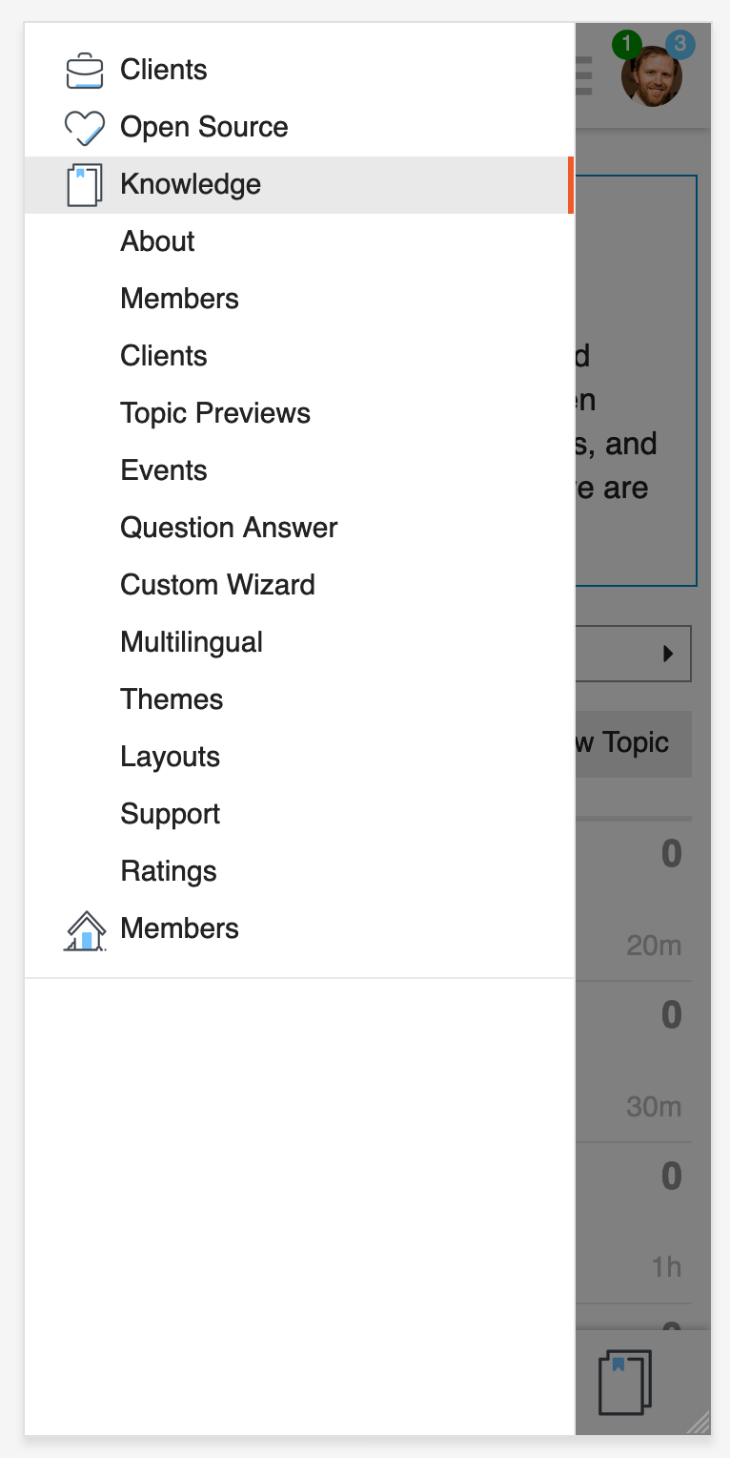Open Topic Previews submenu link
The height and width of the screenshot is (1458, 730).
(215, 413)
